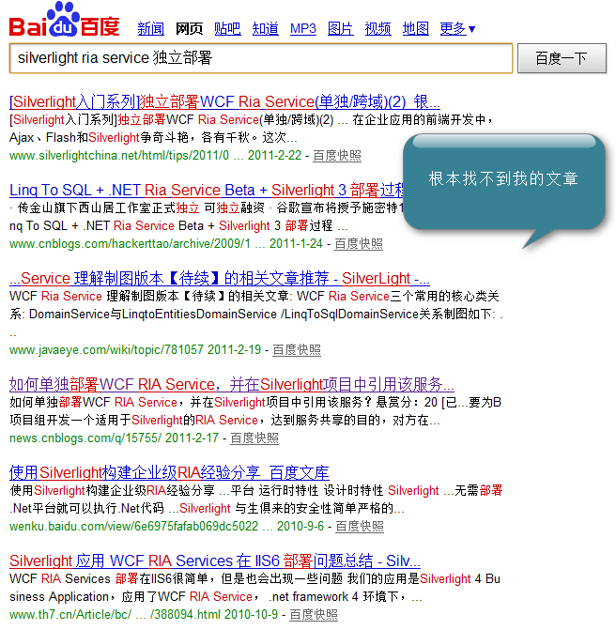Screen dimensions: 616x630
Task: Open 百度快照 for wenku.baidu.com result
Action: [360, 527]
